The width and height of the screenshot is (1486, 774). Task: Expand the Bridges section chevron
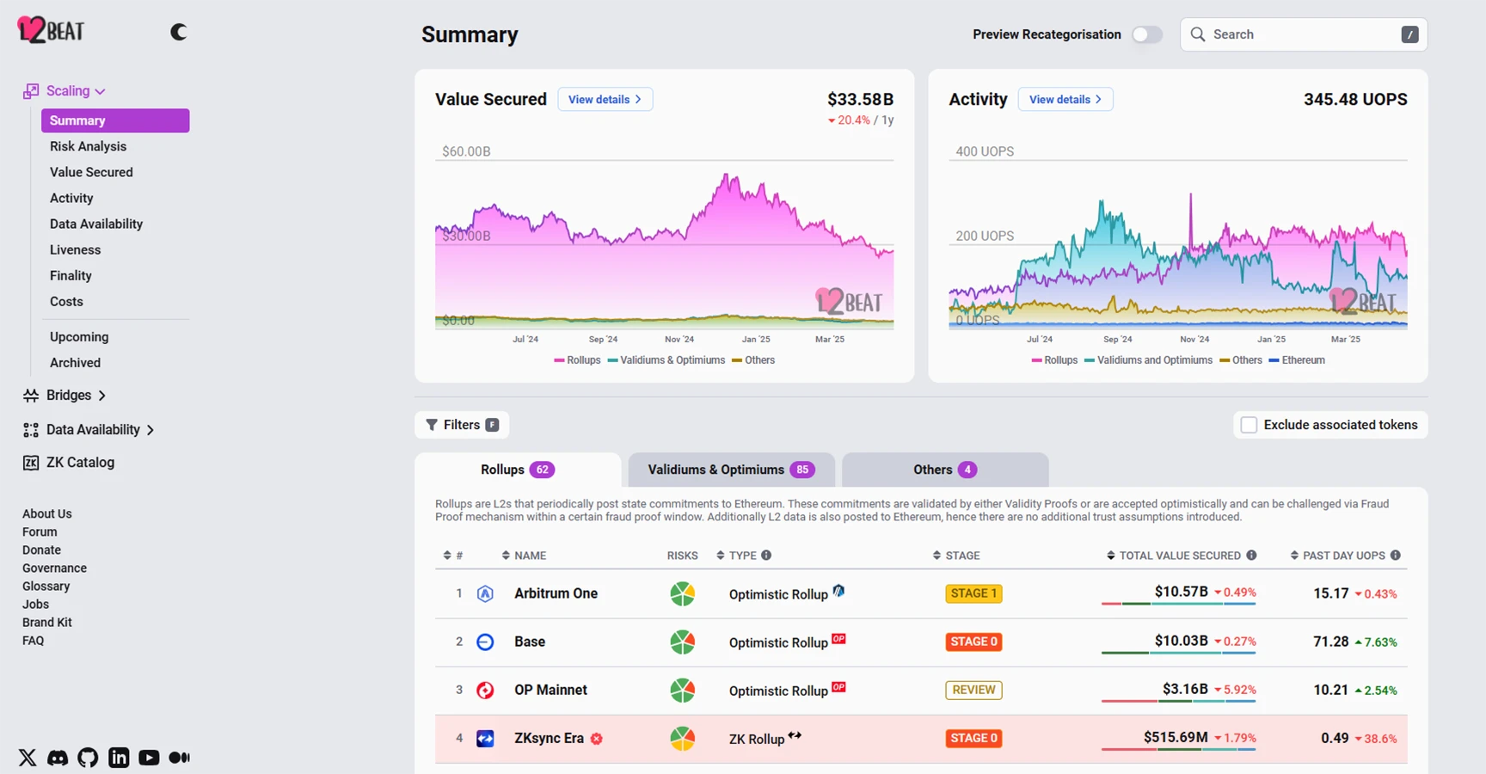click(x=102, y=396)
